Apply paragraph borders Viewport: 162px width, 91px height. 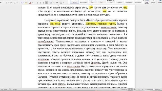(x=61, y=3)
